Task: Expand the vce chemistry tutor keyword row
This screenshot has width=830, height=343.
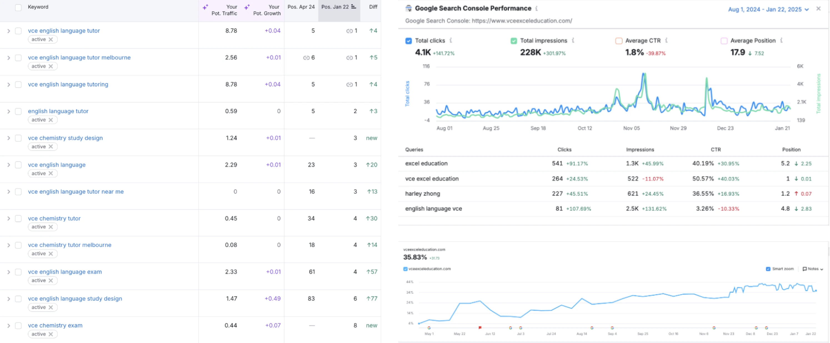Action: pyautogui.click(x=9, y=218)
